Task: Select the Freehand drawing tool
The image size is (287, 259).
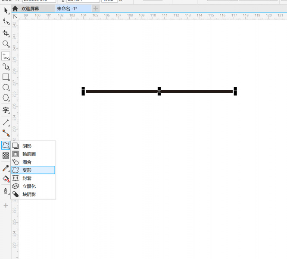Action: click(x=6, y=56)
